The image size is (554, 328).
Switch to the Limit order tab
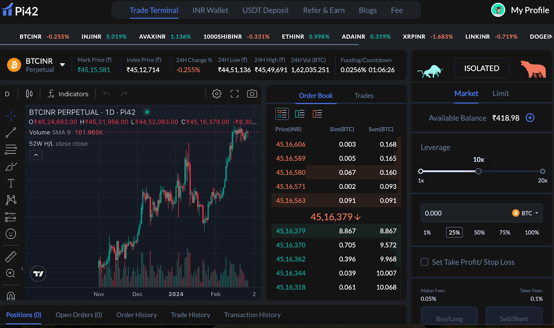(x=501, y=93)
